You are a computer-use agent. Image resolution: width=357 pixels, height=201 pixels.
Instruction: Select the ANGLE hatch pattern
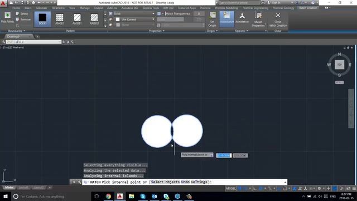[x=60, y=19]
